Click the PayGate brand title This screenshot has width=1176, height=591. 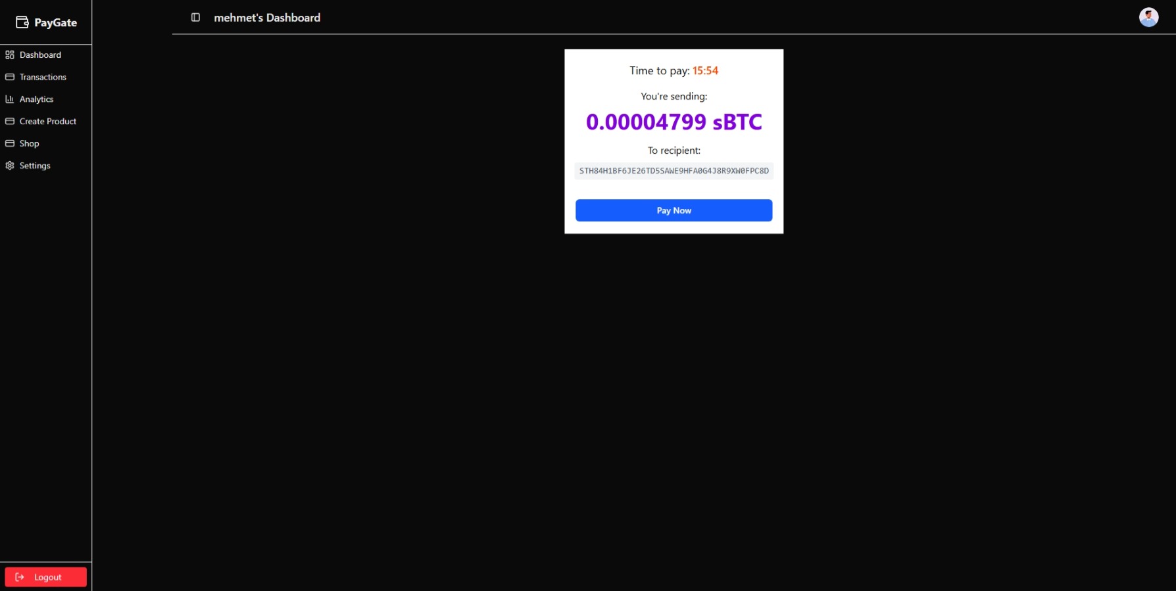point(55,22)
